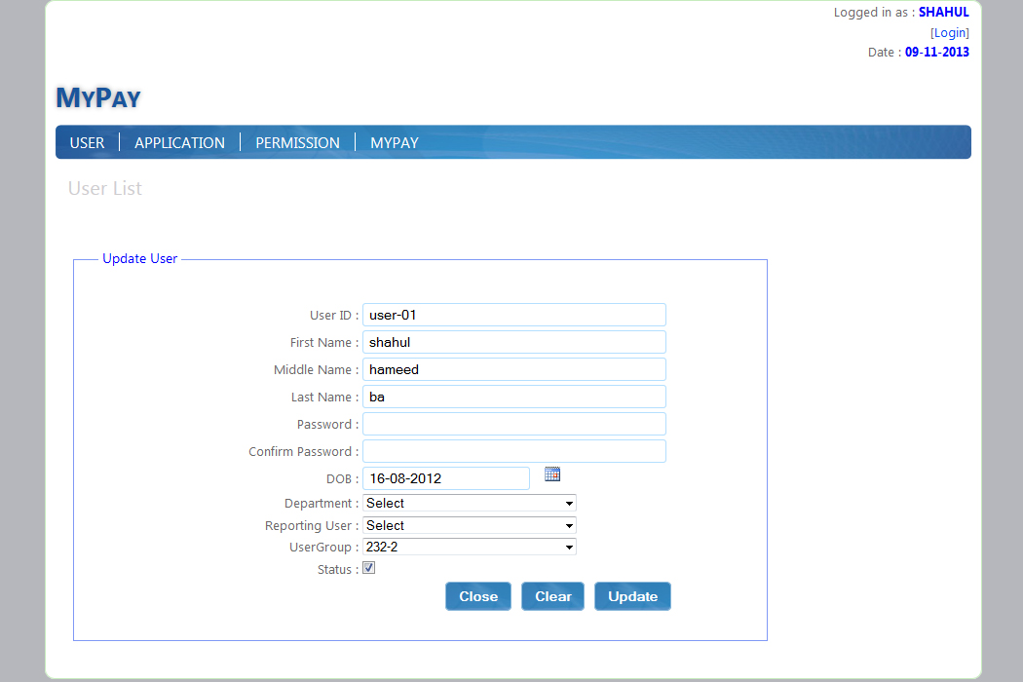Open the DOB calendar picker icon
The height and width of the screenshot is (682, 1023).
click(x=552, y=474)
